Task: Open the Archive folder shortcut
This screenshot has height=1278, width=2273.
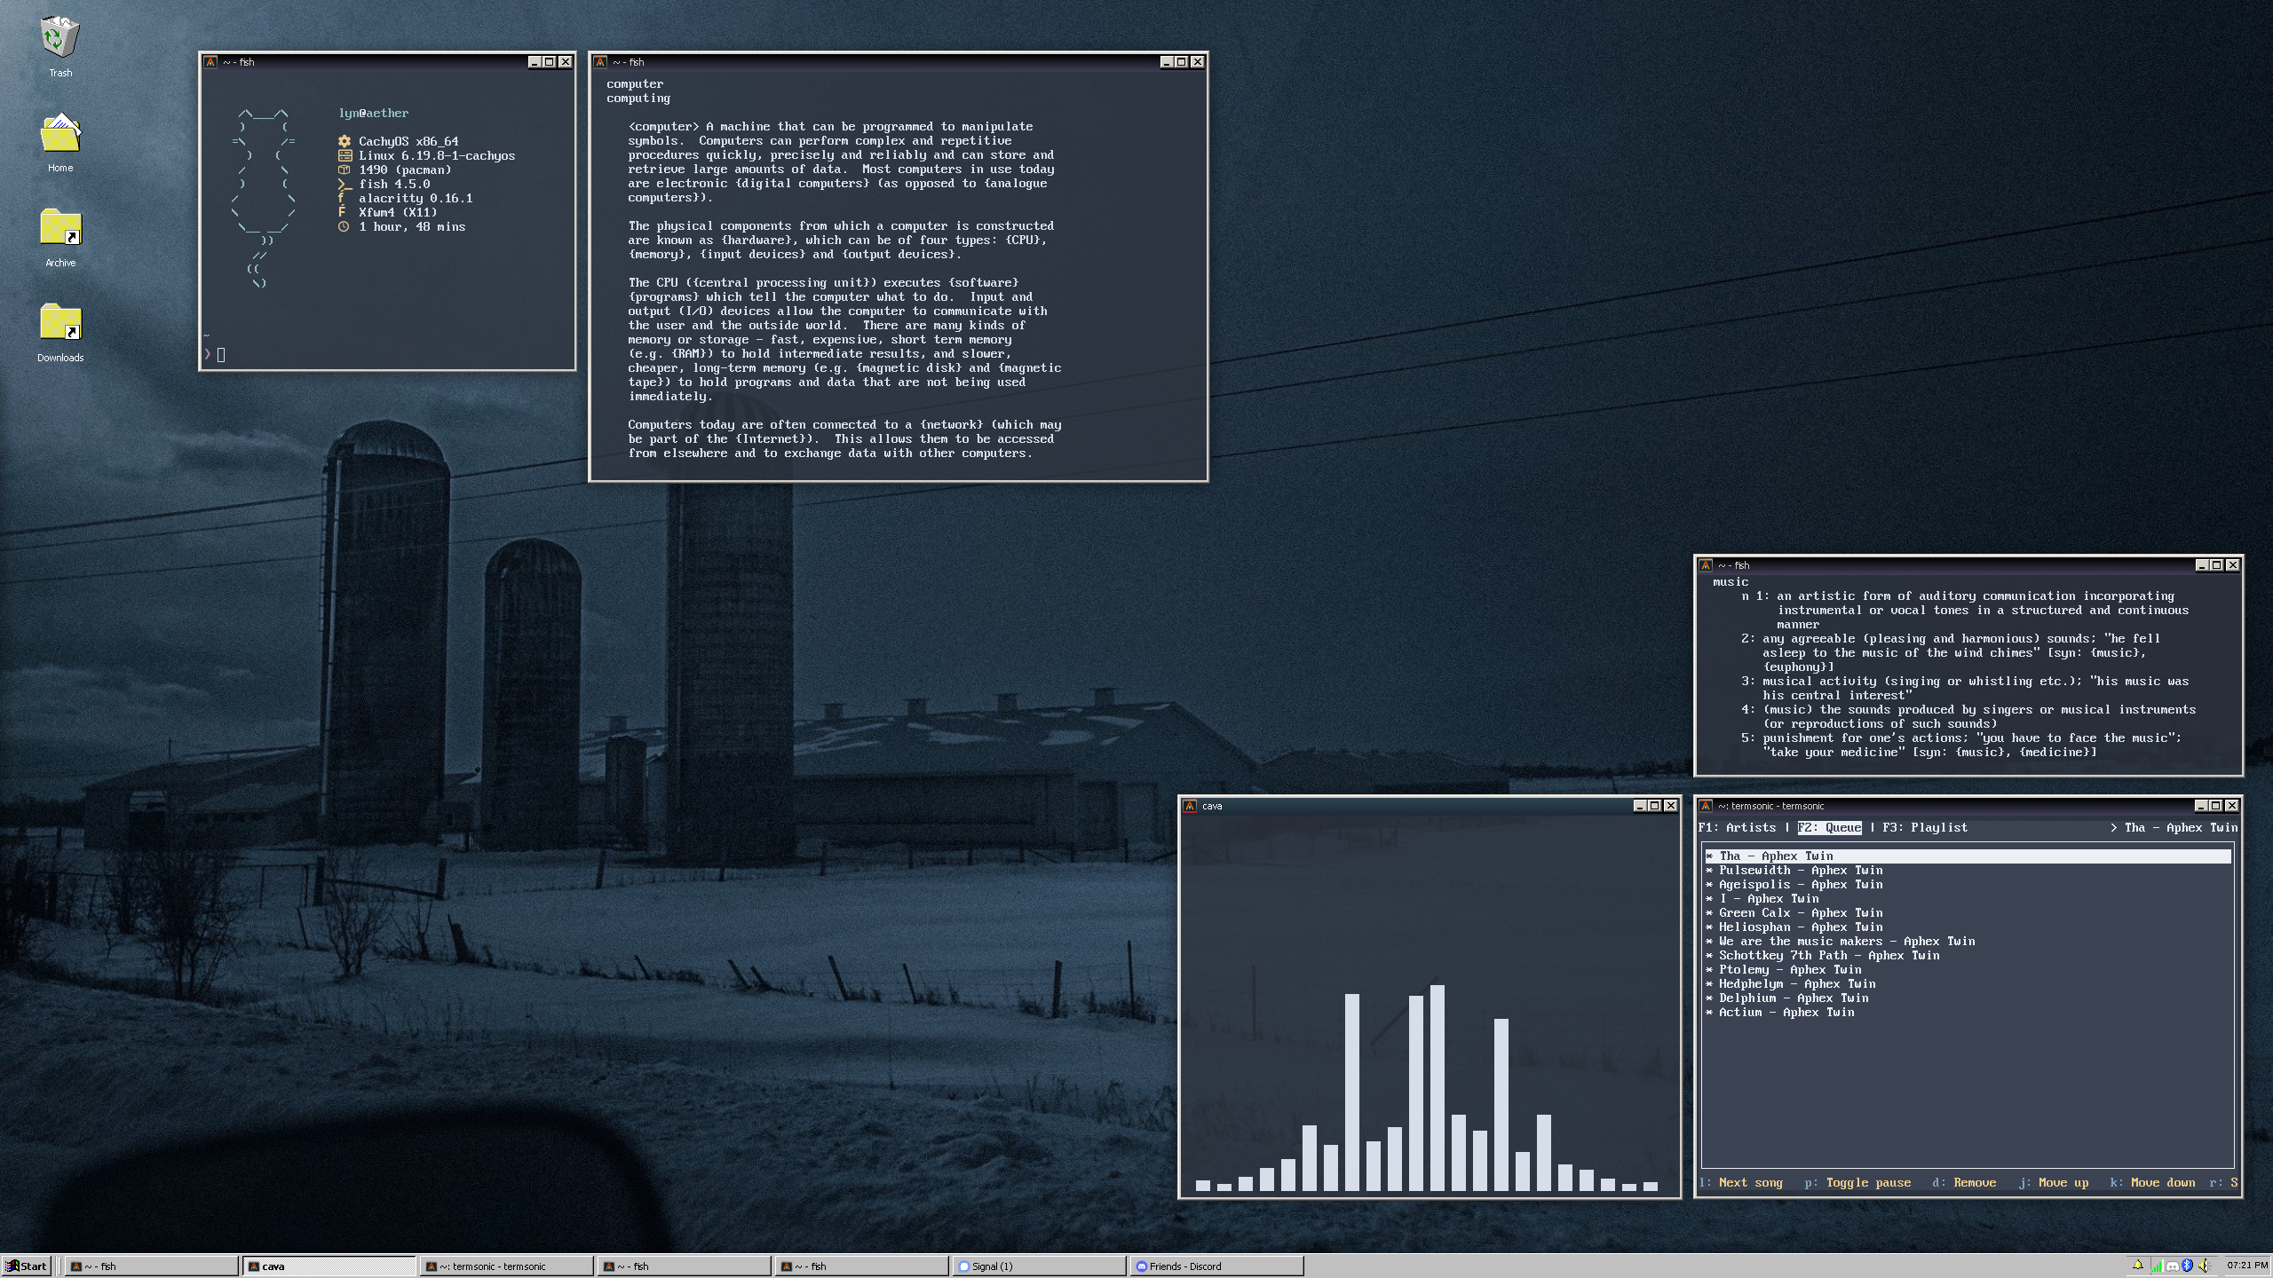Action: tap(60, 229)
